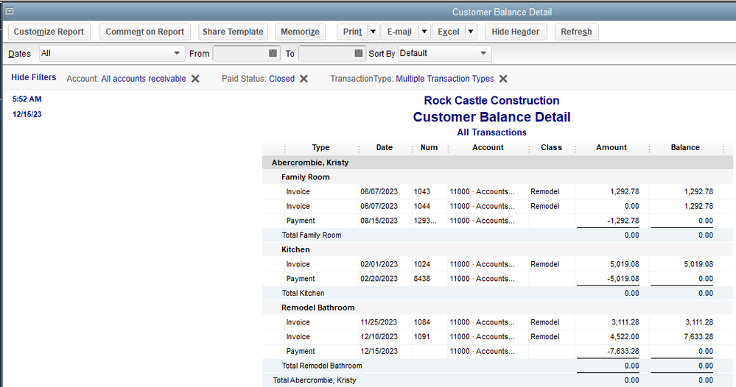
Task: Hide the report header
Action: (516, 32)
